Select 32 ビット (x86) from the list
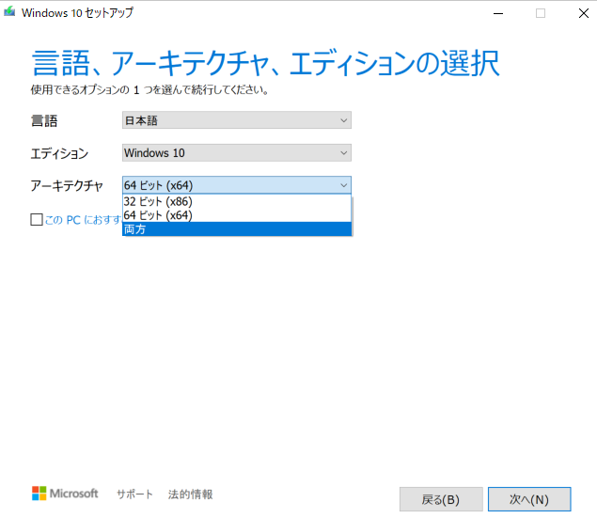Screen dimensions: 597x518 coord(236,201)
